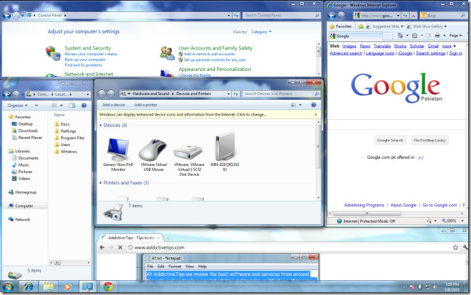Click help icon in Devices and Printers
The width and height of the screenshot is (471, 295).
point(314,105)
